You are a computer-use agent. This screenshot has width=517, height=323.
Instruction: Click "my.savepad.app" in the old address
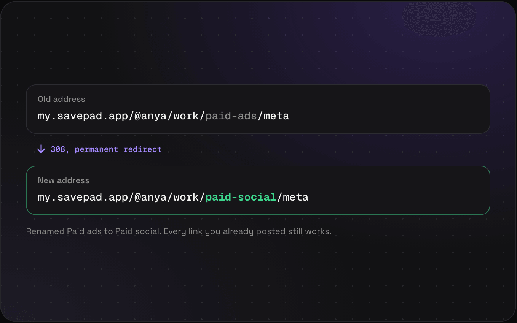pyautogui.click(x=83, y=116)
